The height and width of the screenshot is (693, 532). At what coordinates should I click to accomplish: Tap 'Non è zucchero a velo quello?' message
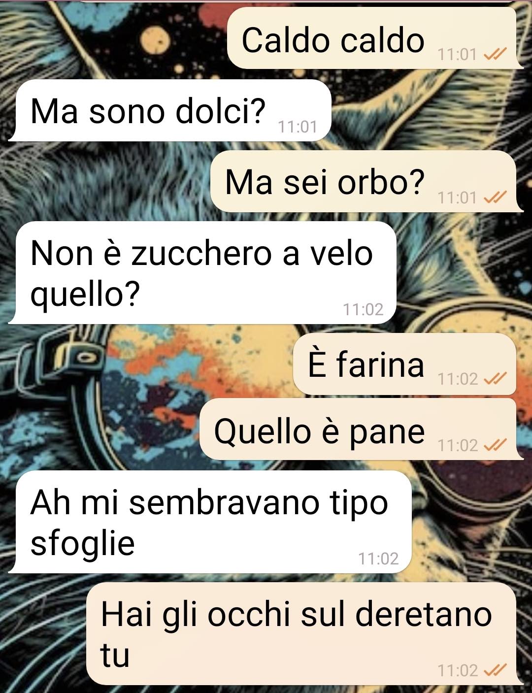point(202,272)
